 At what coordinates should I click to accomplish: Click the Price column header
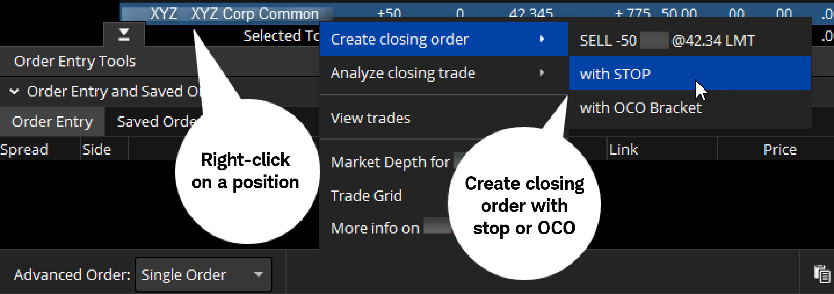(x=779, y=150)
